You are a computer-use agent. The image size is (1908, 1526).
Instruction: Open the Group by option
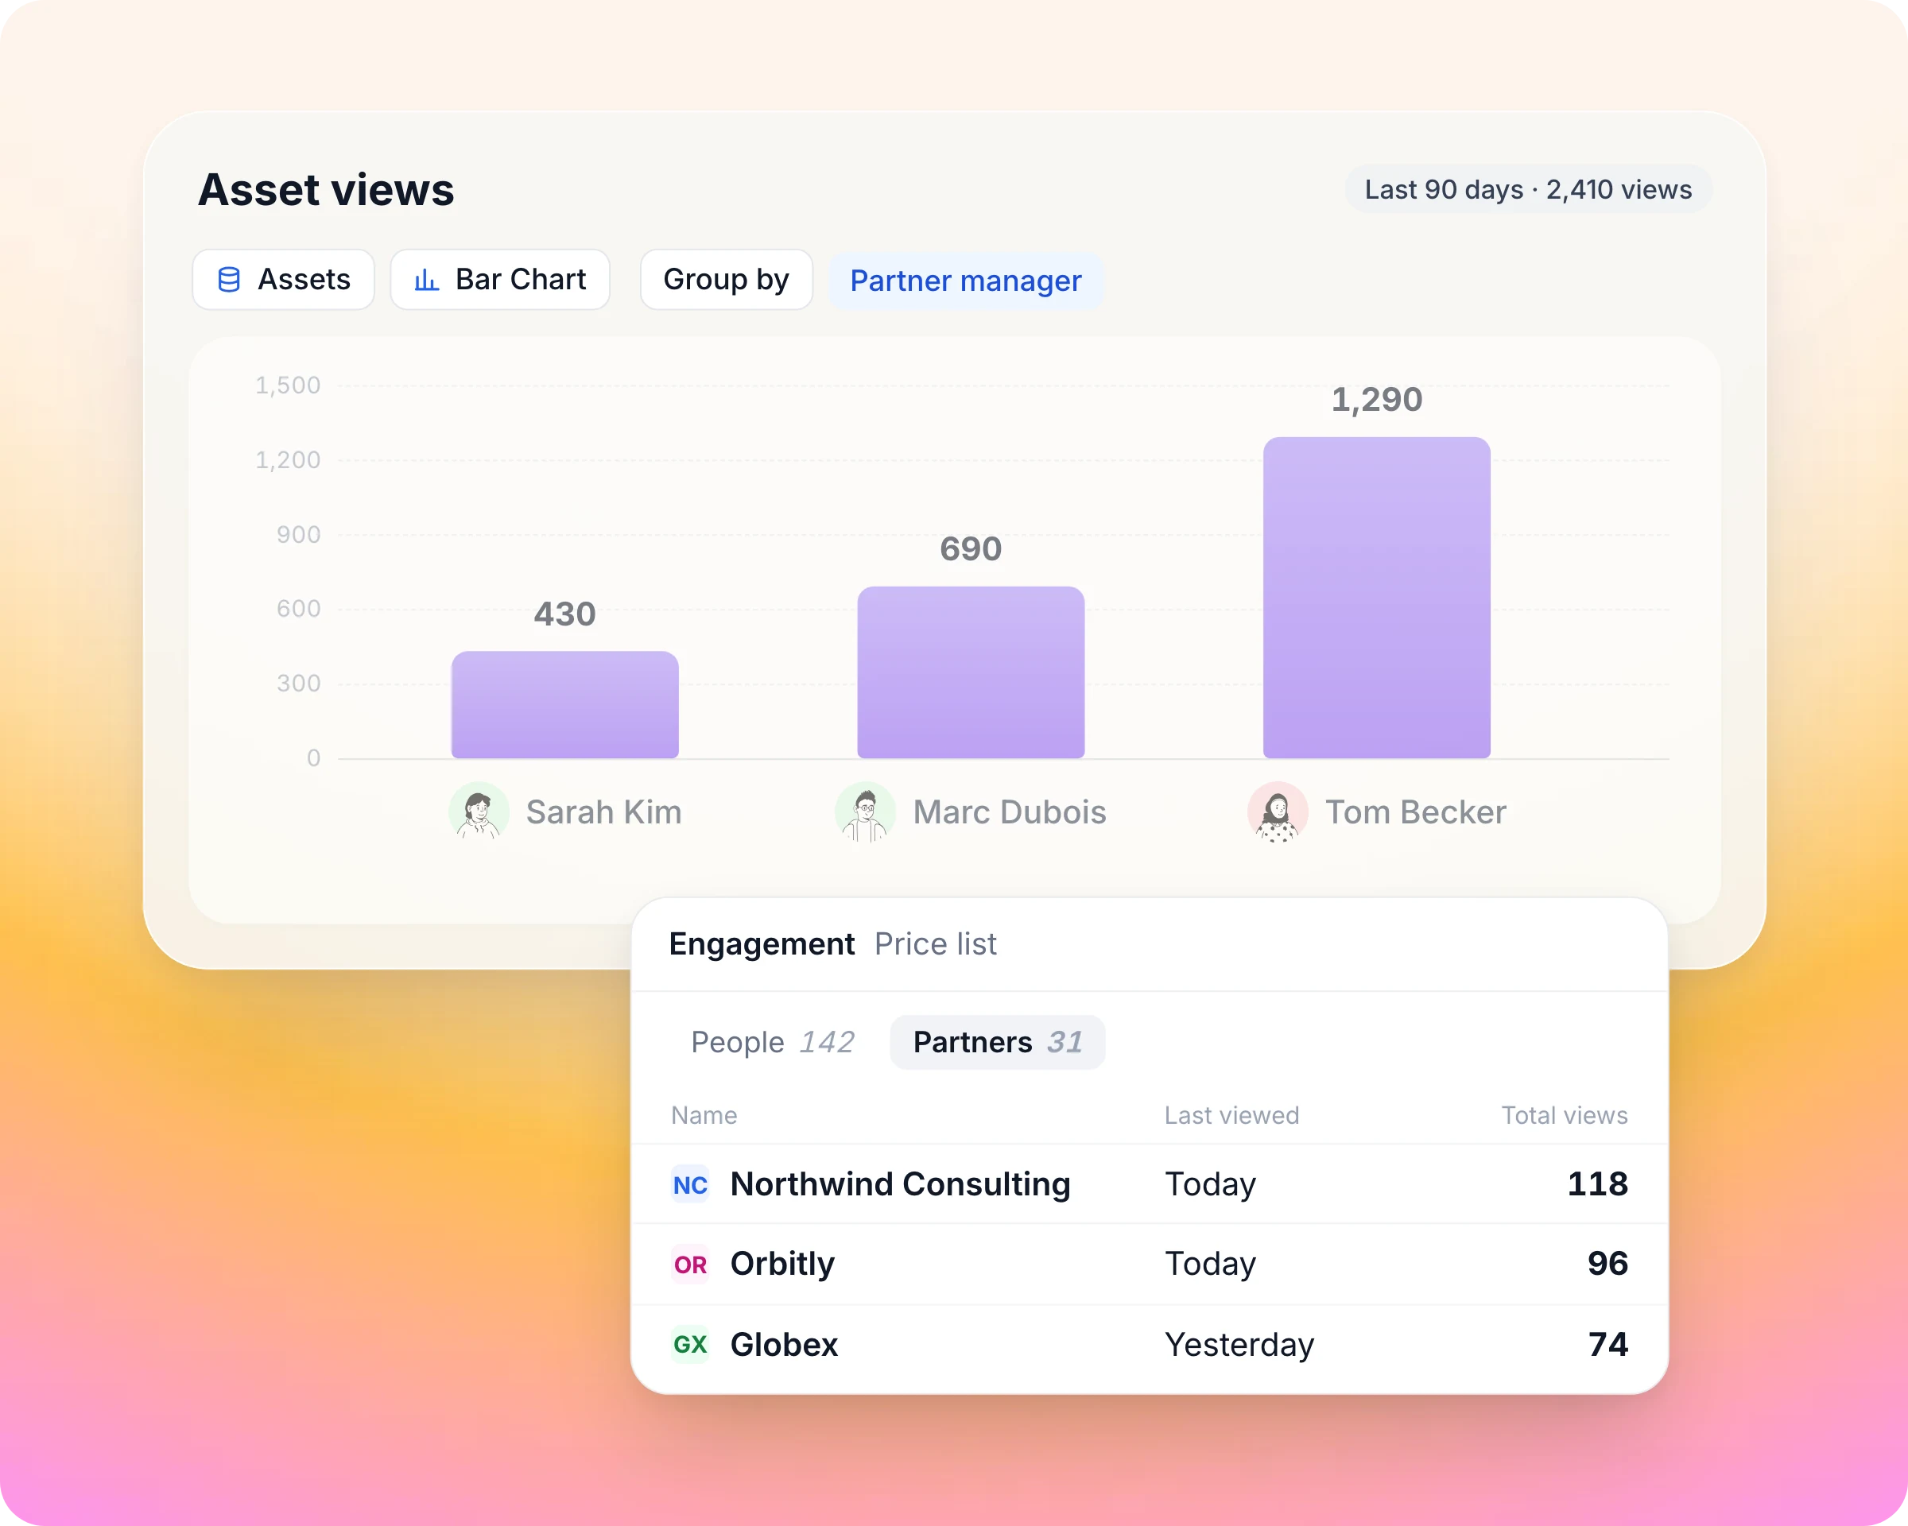[726, 280]
